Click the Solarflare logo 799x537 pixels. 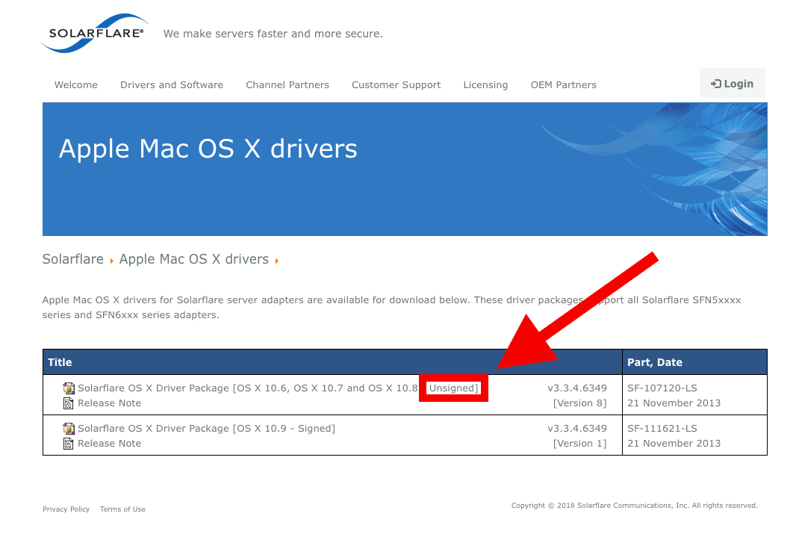point(95,33)
